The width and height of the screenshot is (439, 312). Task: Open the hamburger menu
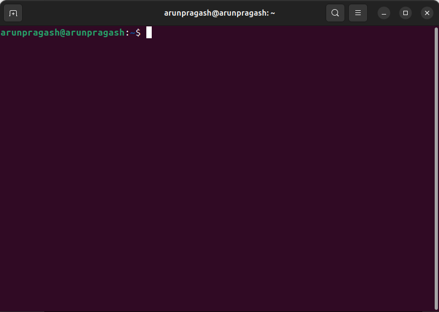pyautogui.click(x=358, y=13)
